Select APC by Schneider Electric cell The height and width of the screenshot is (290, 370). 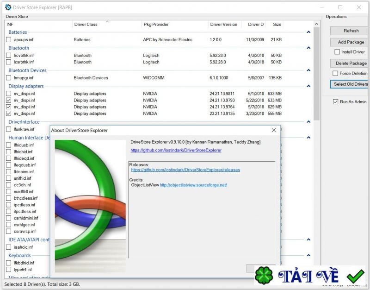168,39
